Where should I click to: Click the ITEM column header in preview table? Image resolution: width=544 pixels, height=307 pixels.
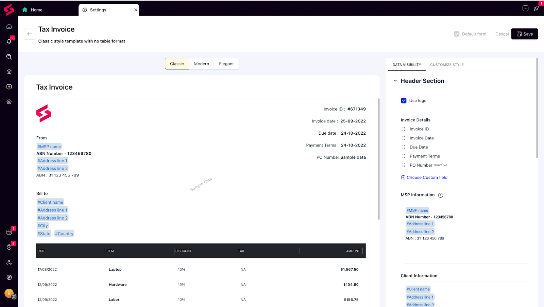tap(110, 251)
